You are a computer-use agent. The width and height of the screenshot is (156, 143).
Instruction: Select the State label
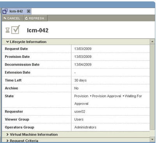point(9,96)
